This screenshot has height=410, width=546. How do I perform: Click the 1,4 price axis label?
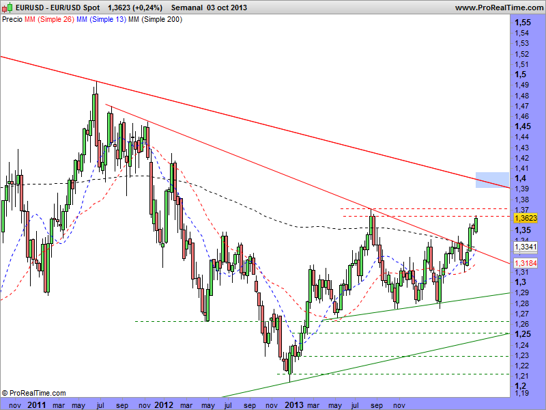coord(521,178)
